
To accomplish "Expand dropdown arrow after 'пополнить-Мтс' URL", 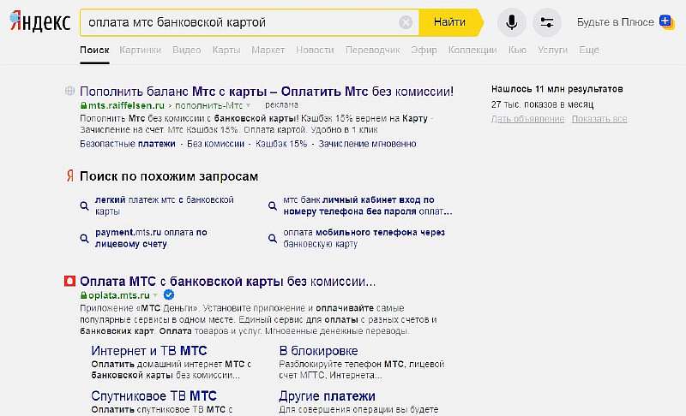I will point(248,105).
